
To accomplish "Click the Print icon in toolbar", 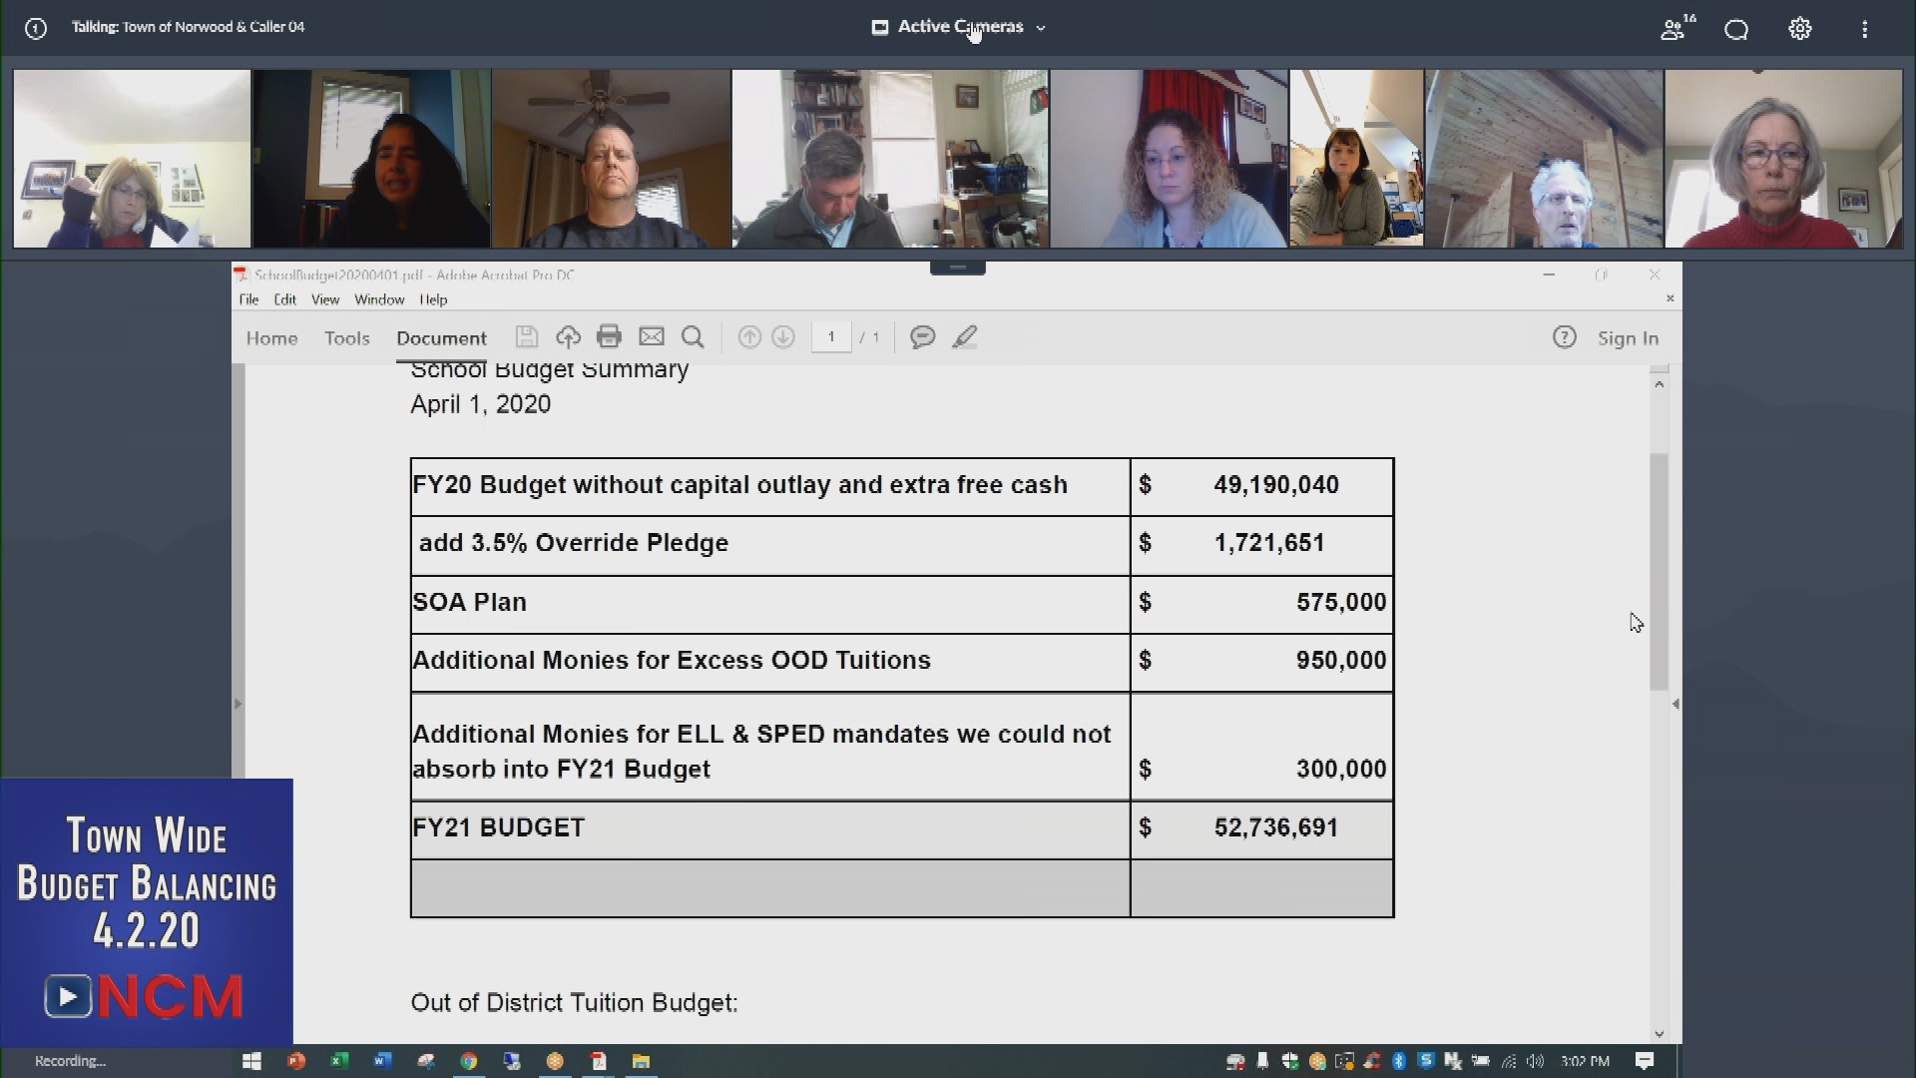I will point(609,337).
